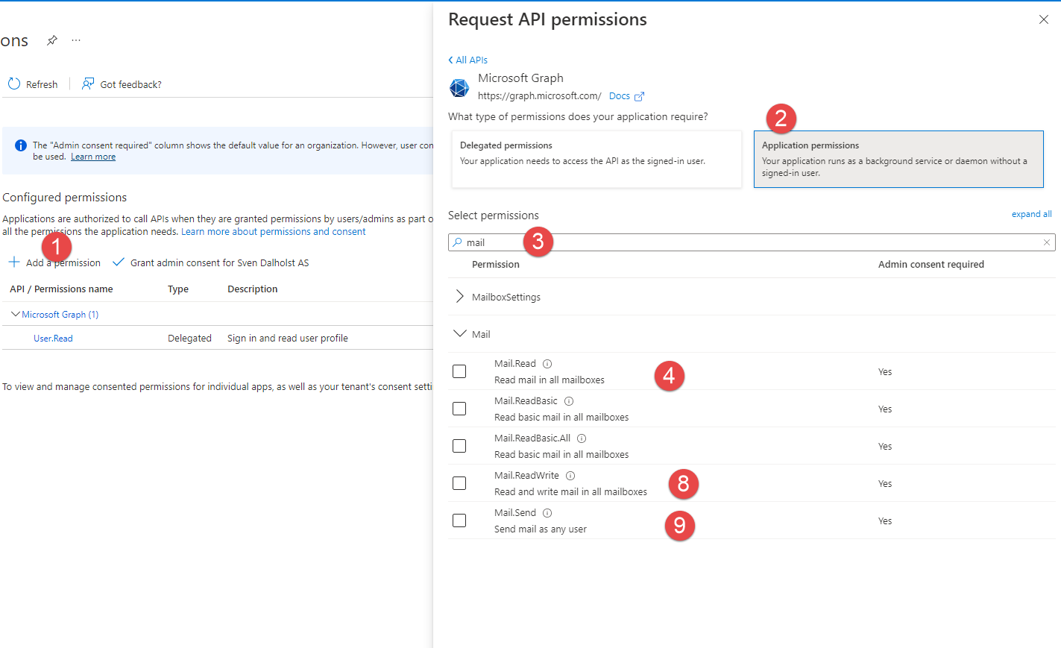1061x648 pixels.
Task: Click the expand all link
Action: click(x=1031, y=214)
